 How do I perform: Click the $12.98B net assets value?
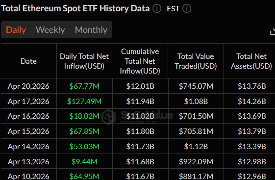coord(251,161)
